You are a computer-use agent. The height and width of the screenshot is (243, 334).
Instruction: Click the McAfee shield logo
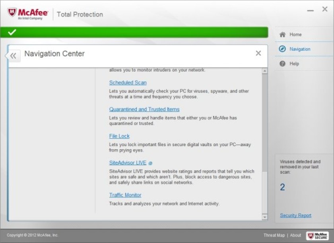[x=12, y=12]
